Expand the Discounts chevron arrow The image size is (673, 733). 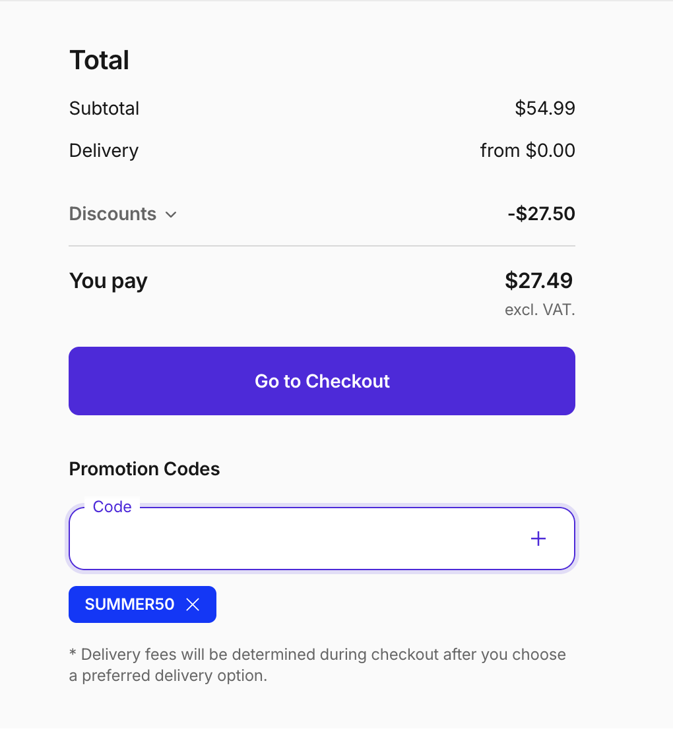[171, 214]
